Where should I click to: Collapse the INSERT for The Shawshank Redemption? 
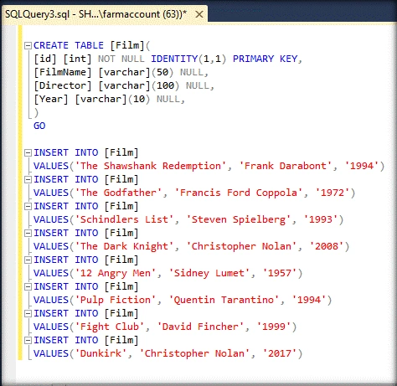[28, 152]
